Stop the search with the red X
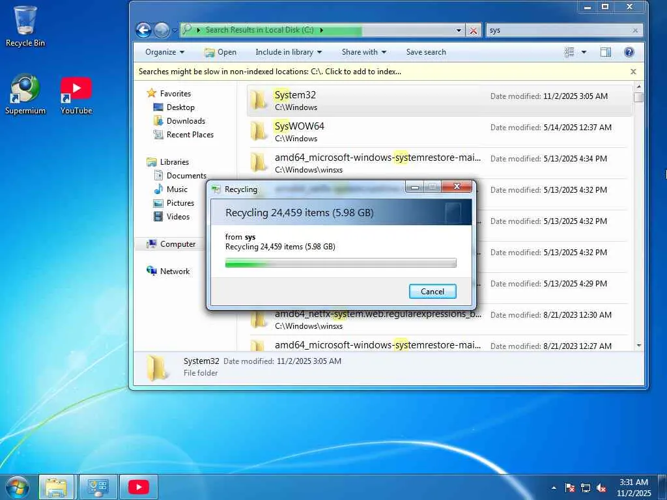 [x=473, y=31]
